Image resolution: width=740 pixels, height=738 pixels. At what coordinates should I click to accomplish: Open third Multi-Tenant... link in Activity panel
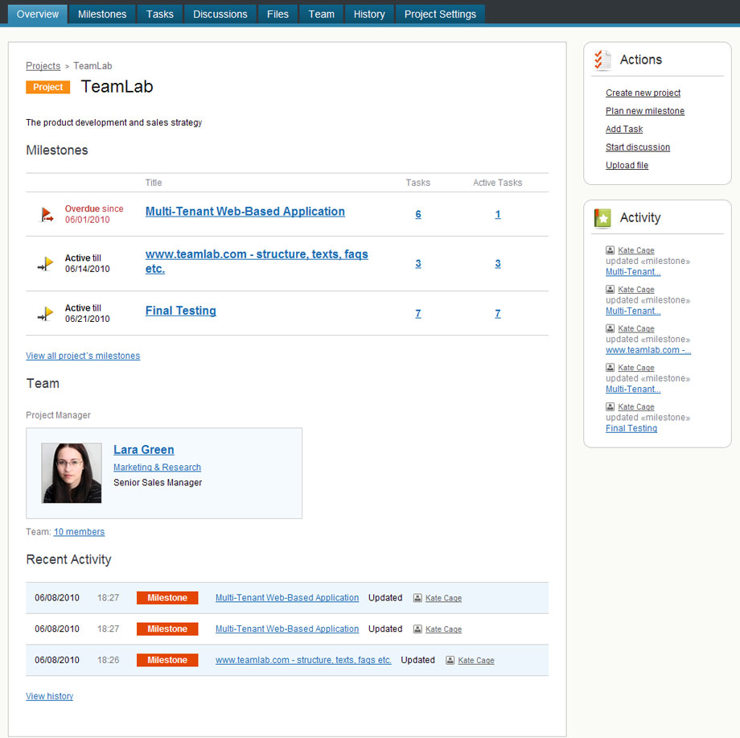633,389
